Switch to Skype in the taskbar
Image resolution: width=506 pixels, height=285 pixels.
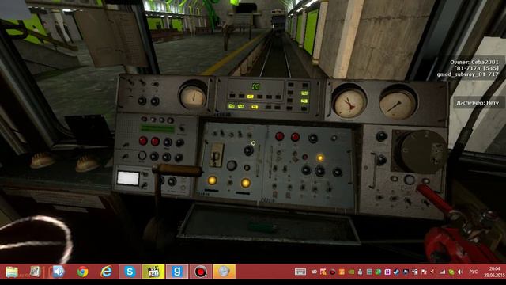(130, 272)
